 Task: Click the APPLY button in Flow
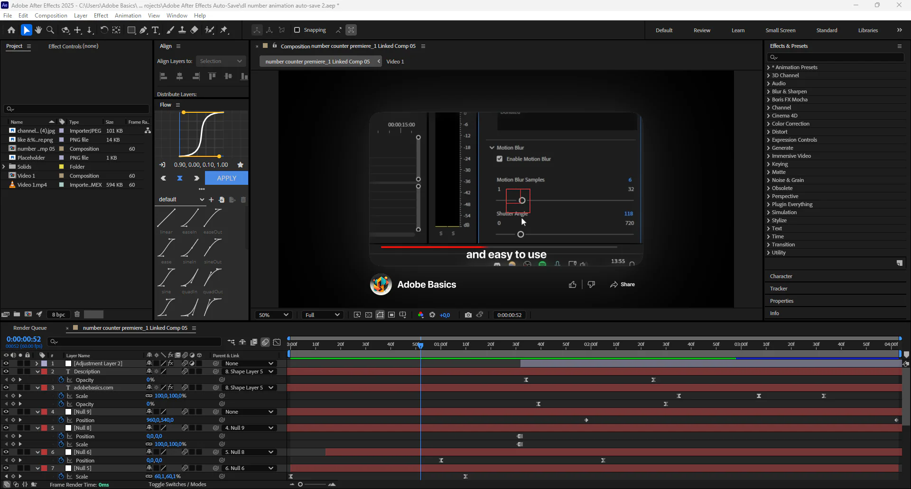[x=226, y=178]
